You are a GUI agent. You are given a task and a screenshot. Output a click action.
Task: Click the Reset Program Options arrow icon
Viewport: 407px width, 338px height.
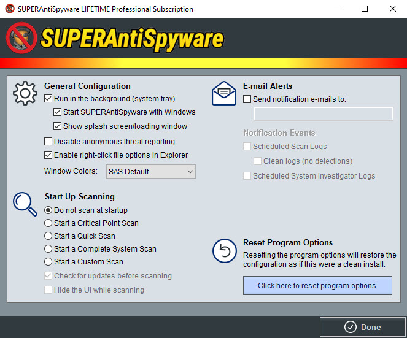(x=225, y=251)
